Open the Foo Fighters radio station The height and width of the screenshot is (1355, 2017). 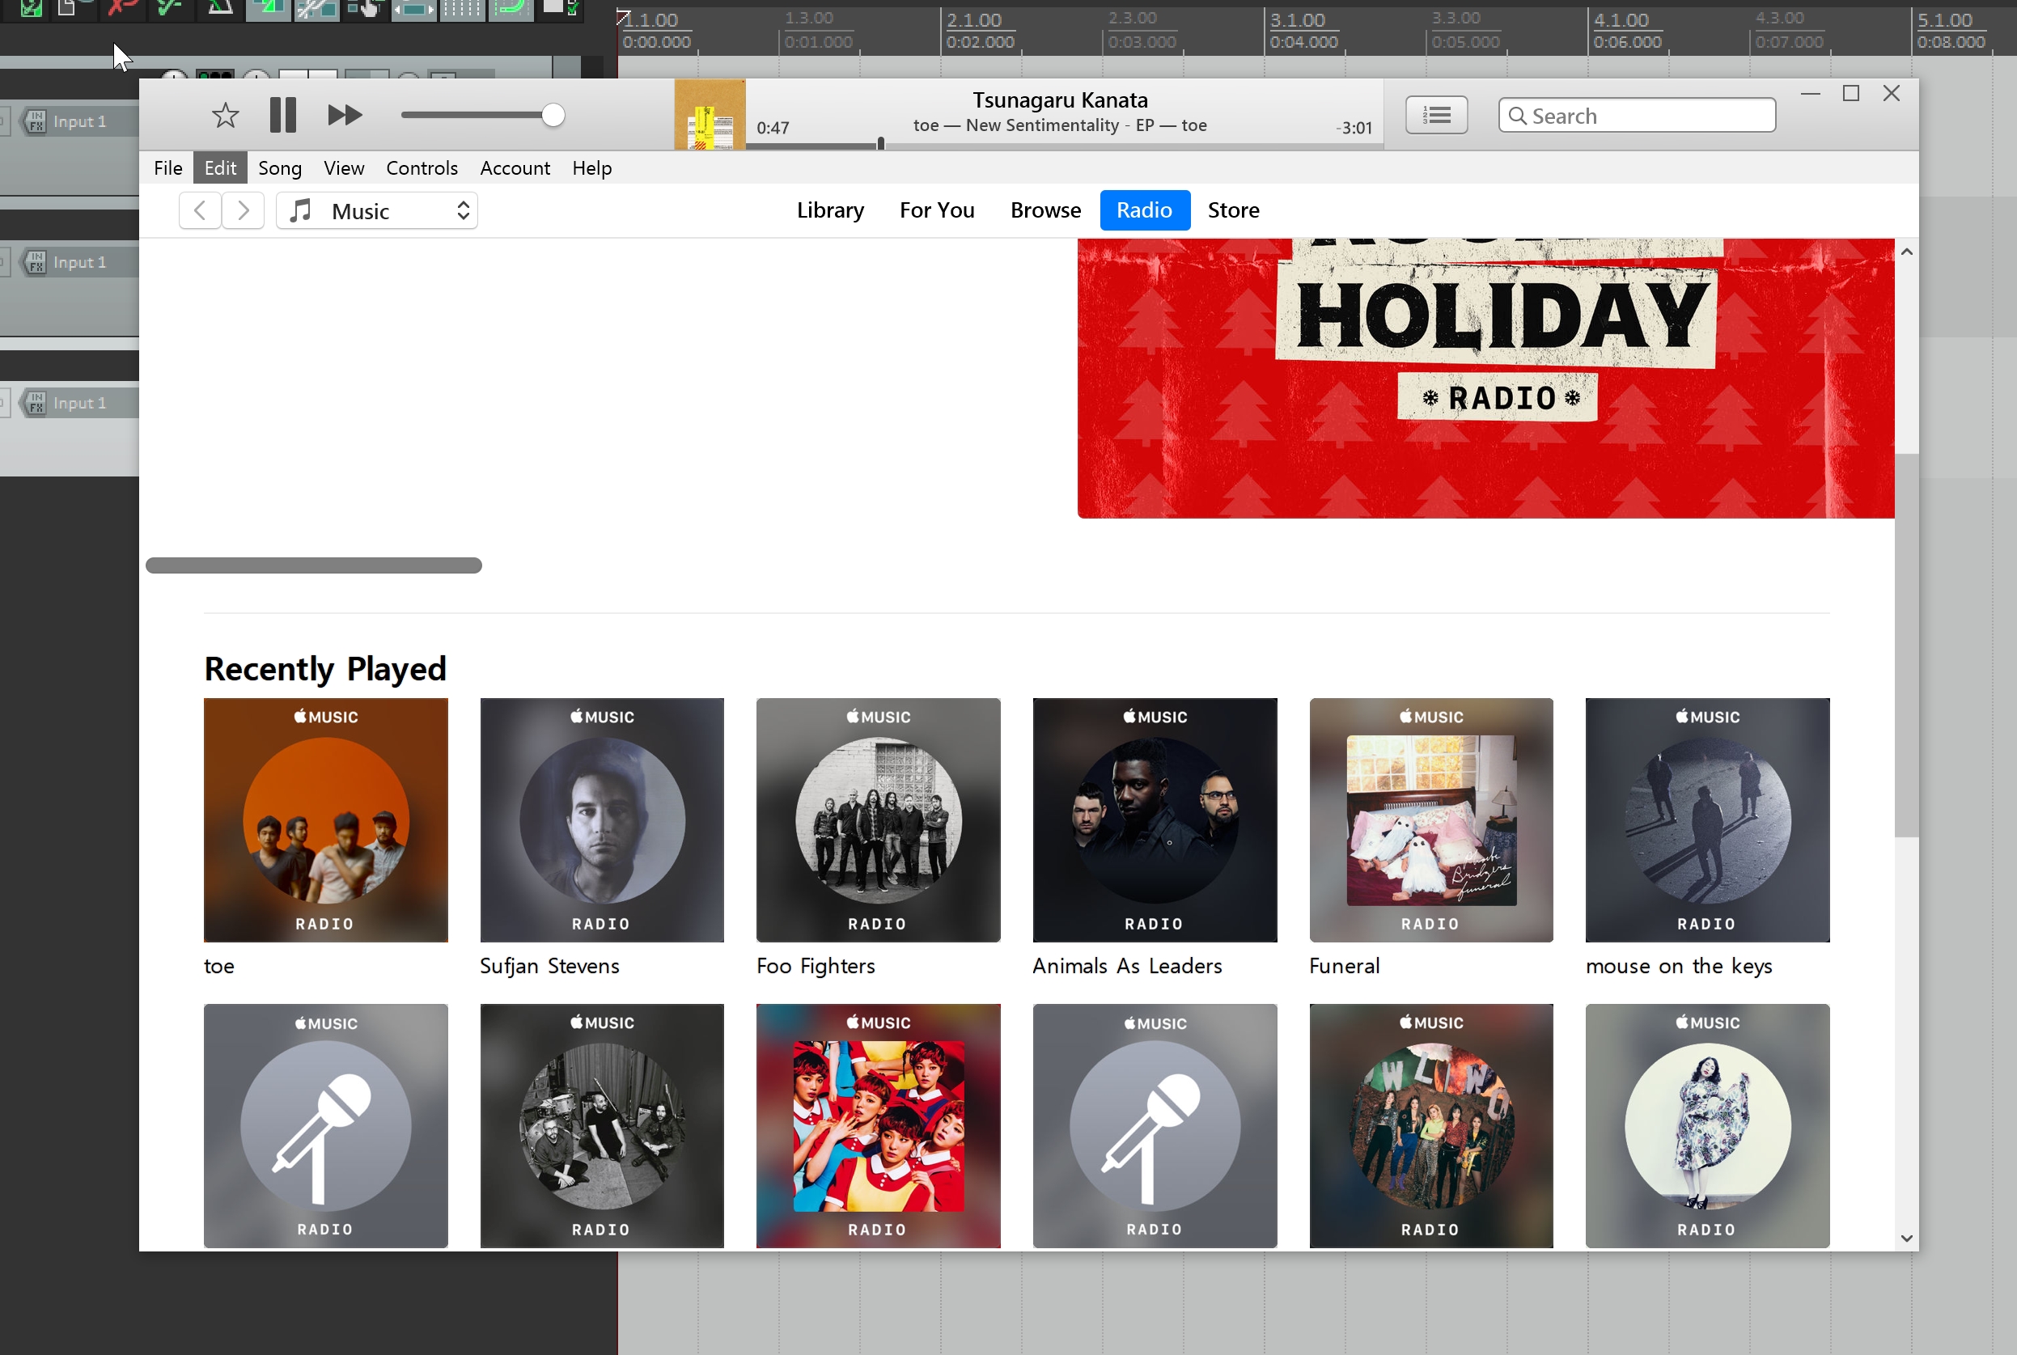click(x=877, y=819)
